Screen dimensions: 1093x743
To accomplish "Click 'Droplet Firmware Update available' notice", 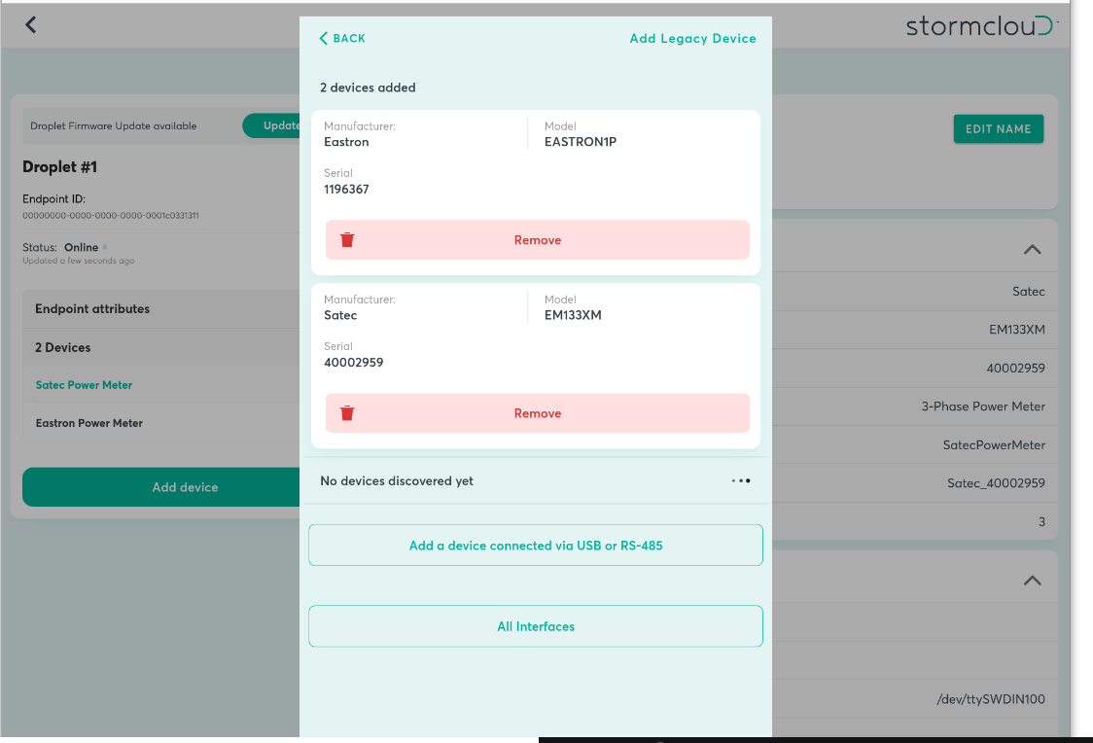I will coord(114,126).
